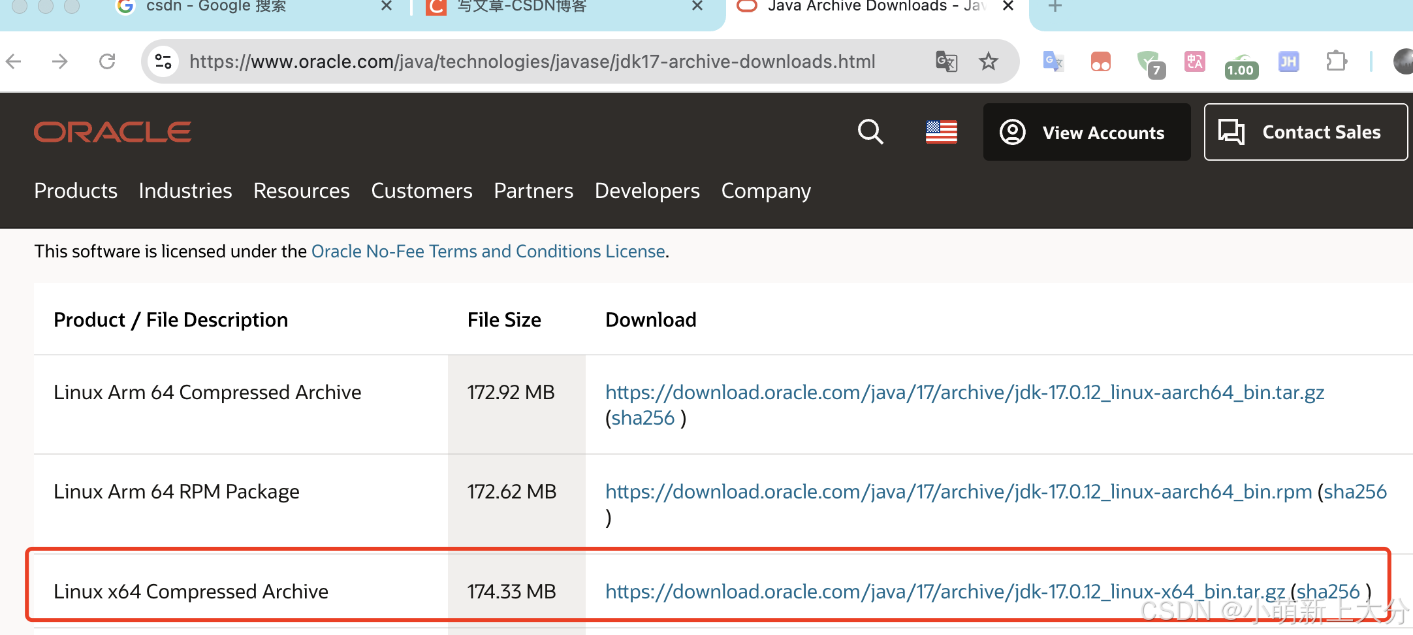Open sha256 link for aarch64 tar.gz
Viewport: 1413px width, 635px height.
click(643, 418)
